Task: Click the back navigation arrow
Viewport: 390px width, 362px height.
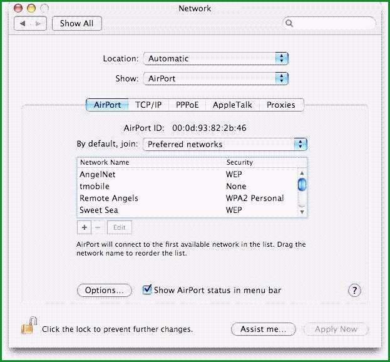Action: point(23,24)
